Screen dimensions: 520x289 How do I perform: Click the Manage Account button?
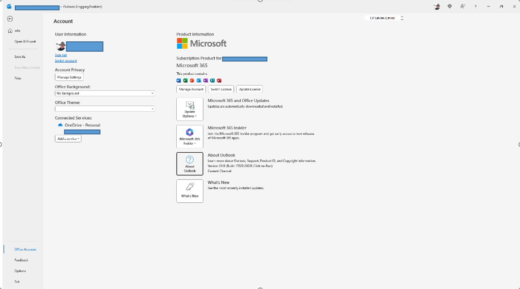[191, 89]
